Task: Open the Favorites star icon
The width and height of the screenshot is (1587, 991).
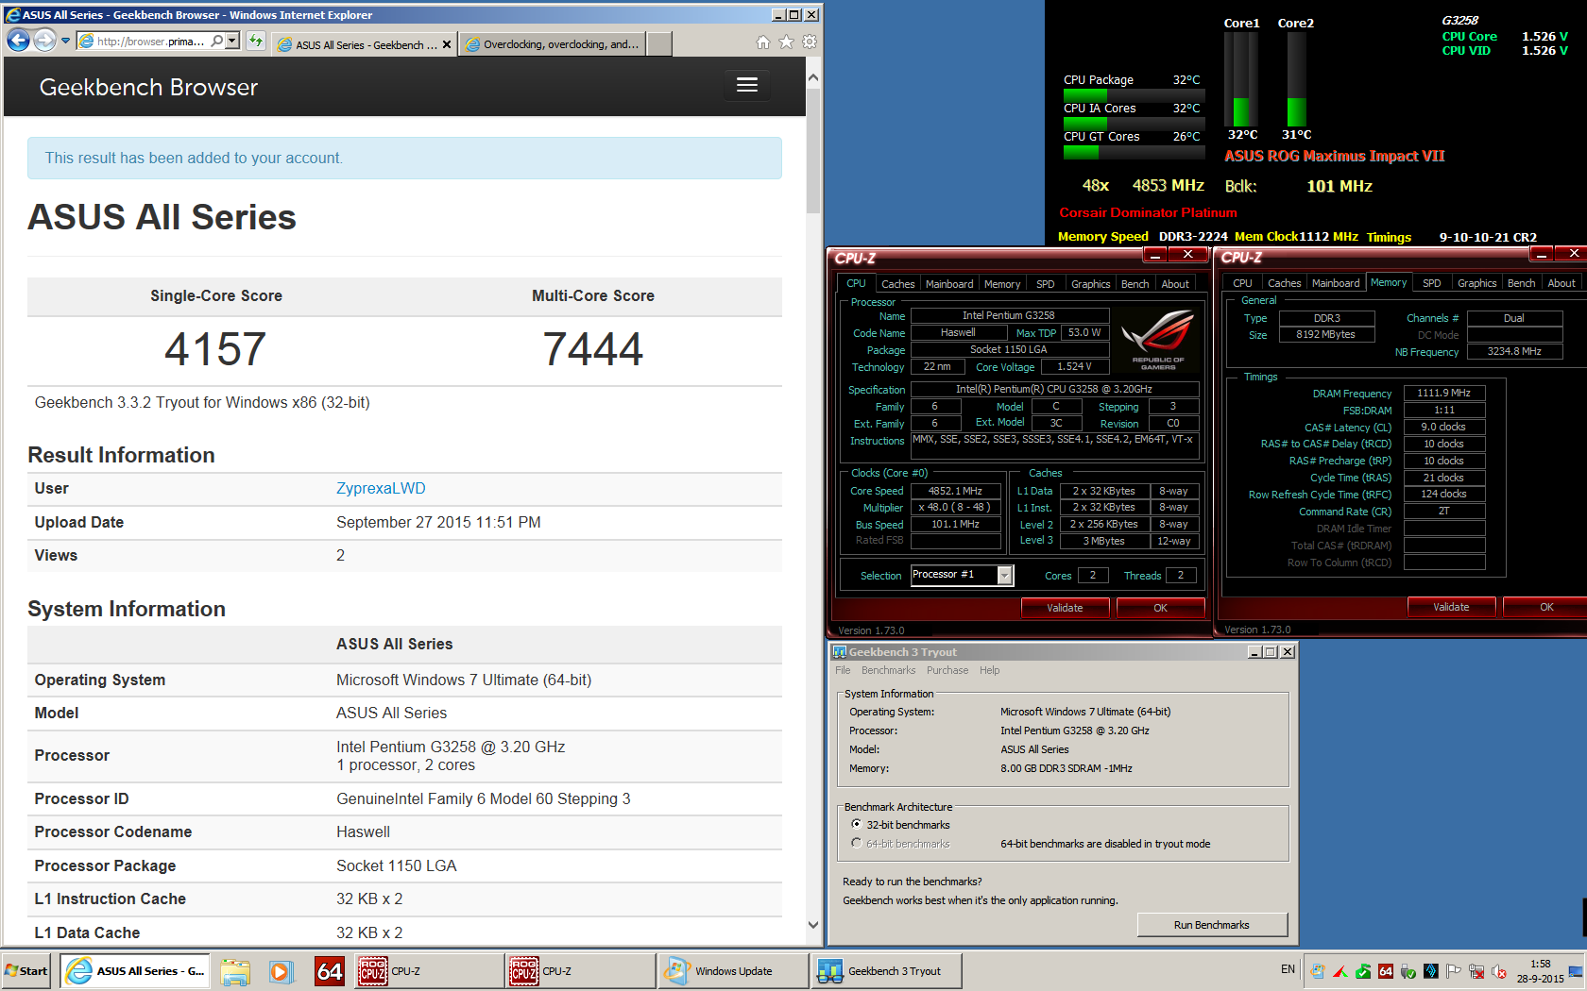Action: 786,42
